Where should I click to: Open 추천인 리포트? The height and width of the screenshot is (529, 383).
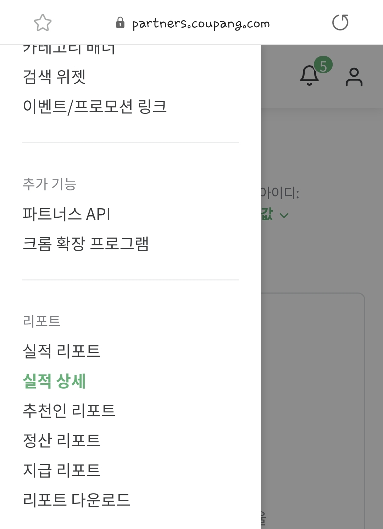pos(69,411)
